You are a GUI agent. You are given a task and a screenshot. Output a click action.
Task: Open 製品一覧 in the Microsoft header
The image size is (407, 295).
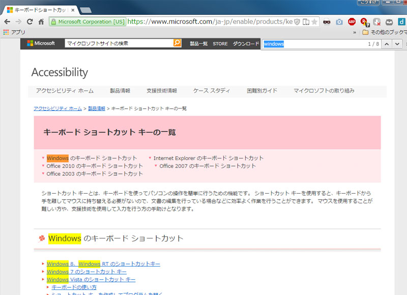pos(198,44)
